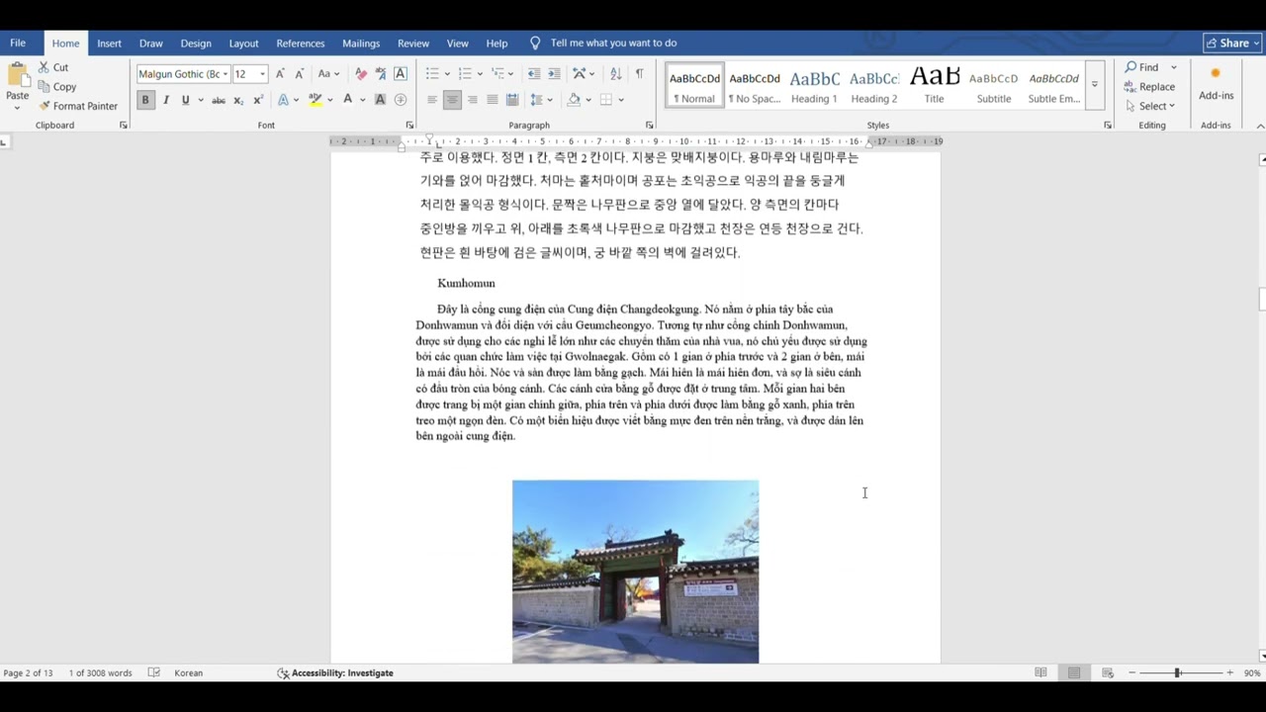Switch to the References tab
The image size is (1266, 712).
pyautogui.click(x=301, y=44)
